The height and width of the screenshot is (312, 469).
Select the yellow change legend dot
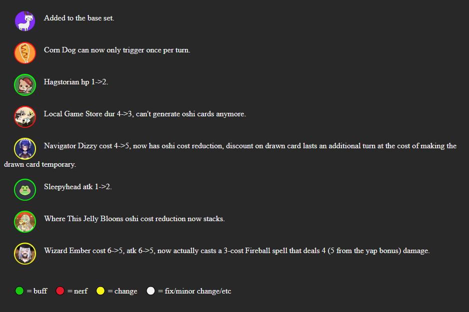pyautogui.click(x=100, y=291)
